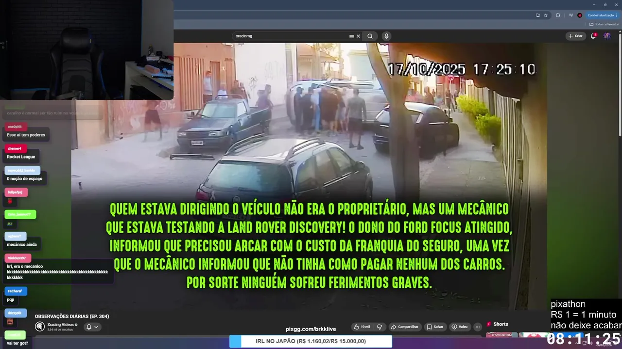Click the 3,64 mi de inscritos text

click(x=60, y=330)
